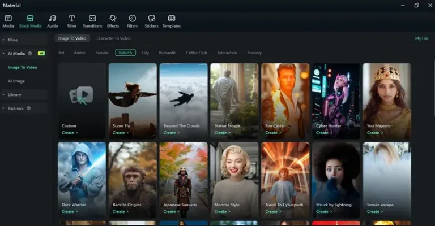Screen dimensions: 435x226
Task: Click the Custom video creation icon
Action: click(x=82, y=95)
